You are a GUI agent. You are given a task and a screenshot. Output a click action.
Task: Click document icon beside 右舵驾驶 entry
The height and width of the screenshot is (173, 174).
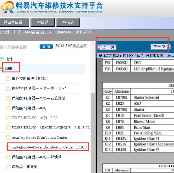pyautogui.click(x=8, y=98)
